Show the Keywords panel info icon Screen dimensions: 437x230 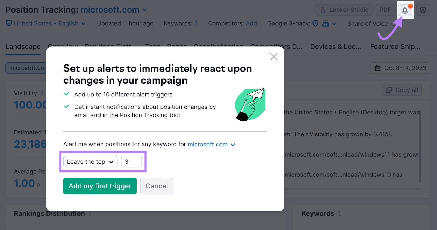(339, 213)
